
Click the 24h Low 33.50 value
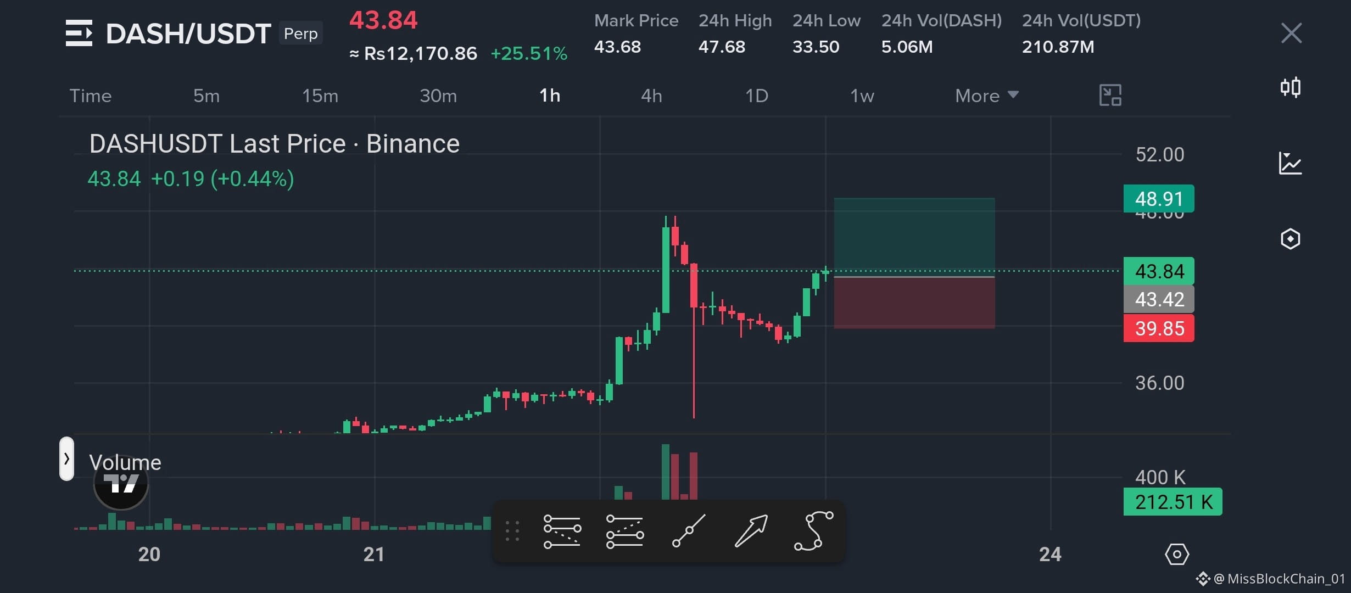pos(816,47)
